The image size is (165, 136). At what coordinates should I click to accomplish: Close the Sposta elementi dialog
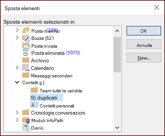(x=157, y=8)
